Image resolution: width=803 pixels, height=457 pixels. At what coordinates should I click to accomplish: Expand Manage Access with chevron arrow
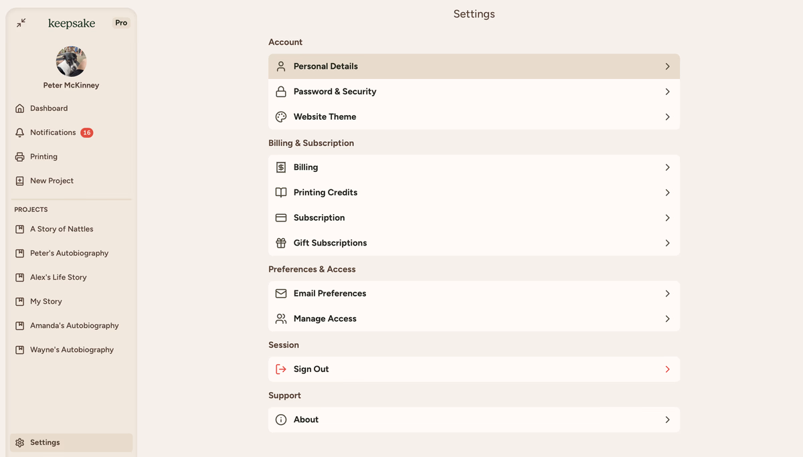(667, 319)
